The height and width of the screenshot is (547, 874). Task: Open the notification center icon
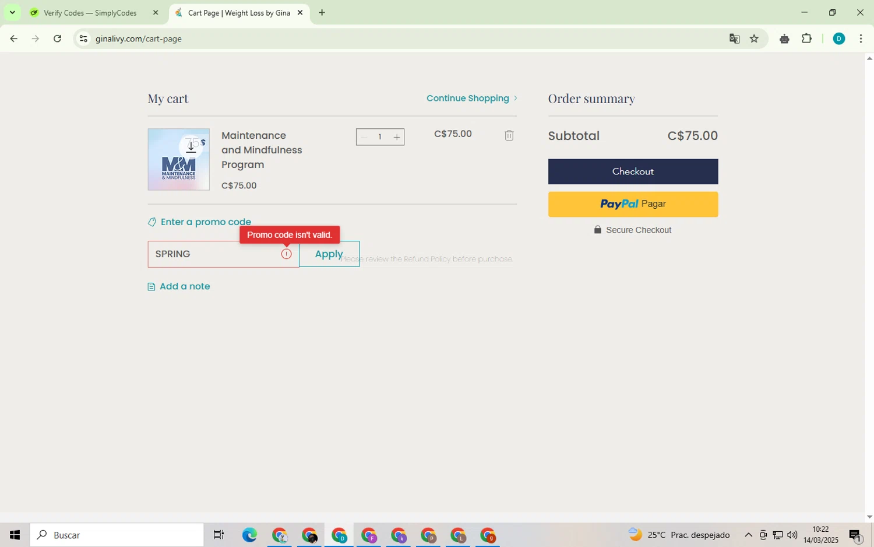pos(855,535)
